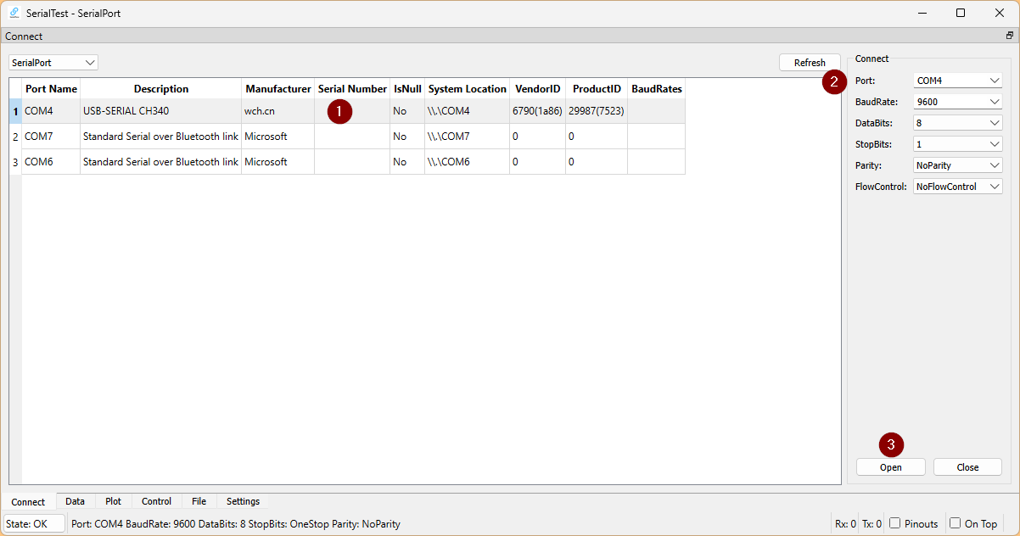
Task: Click the SerialTest app icon in title bar
Action: pos(14,13)
